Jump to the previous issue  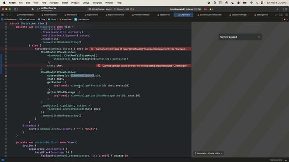coord(282,19)
